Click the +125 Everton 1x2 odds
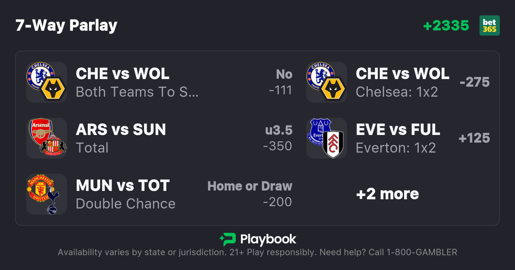The image size is (515, 270). coord(474,138)
